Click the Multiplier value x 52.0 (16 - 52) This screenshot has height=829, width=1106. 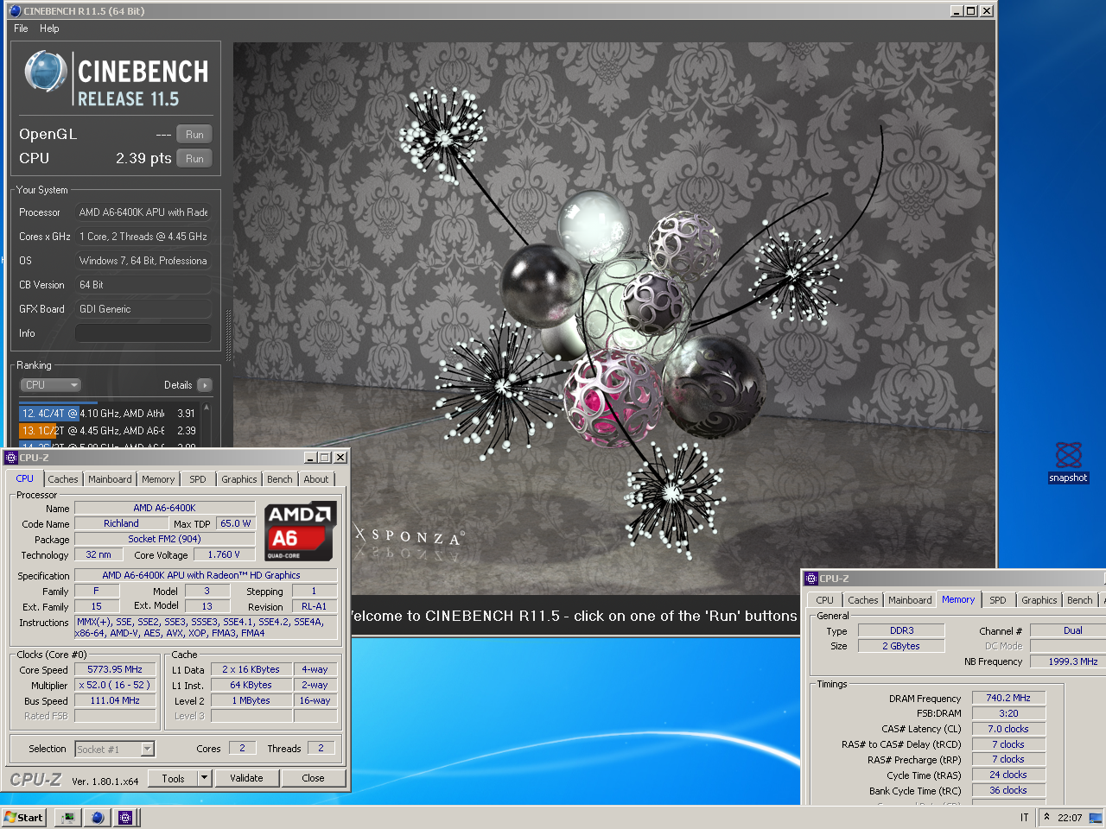point(115,685)
